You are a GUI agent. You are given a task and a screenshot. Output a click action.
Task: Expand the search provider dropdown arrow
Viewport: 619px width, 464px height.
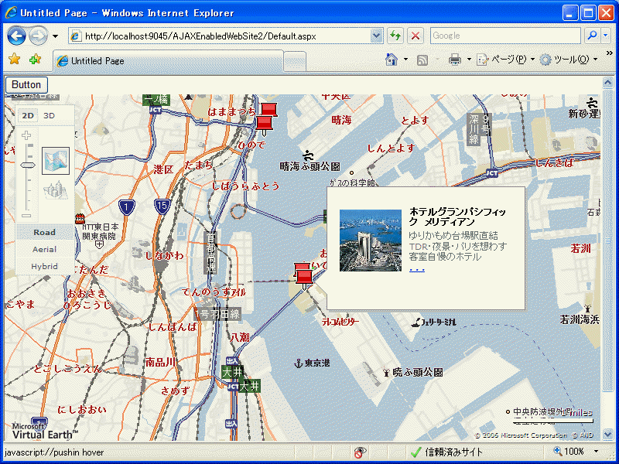click(x=606, y=36)
